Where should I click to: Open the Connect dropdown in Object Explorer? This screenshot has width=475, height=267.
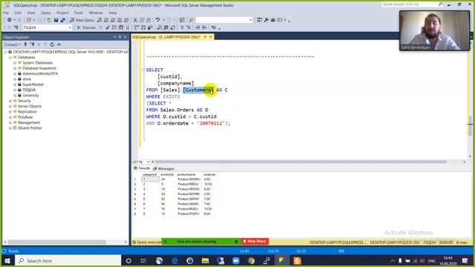coord(13,44)
